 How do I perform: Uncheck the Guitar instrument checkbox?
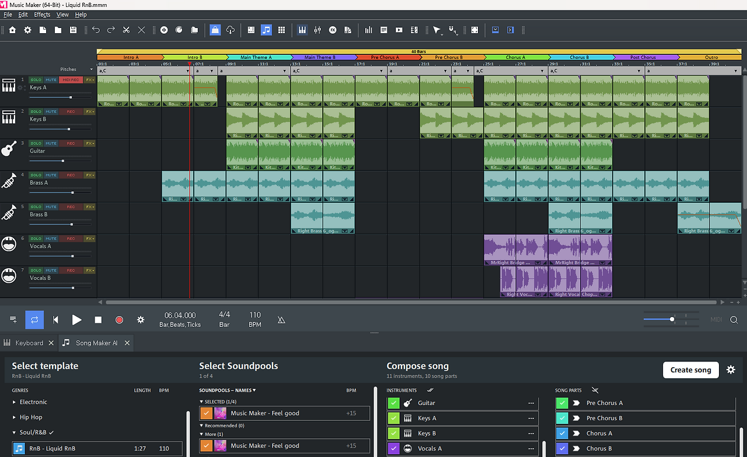pyautogui.click(x=393, y=403)
